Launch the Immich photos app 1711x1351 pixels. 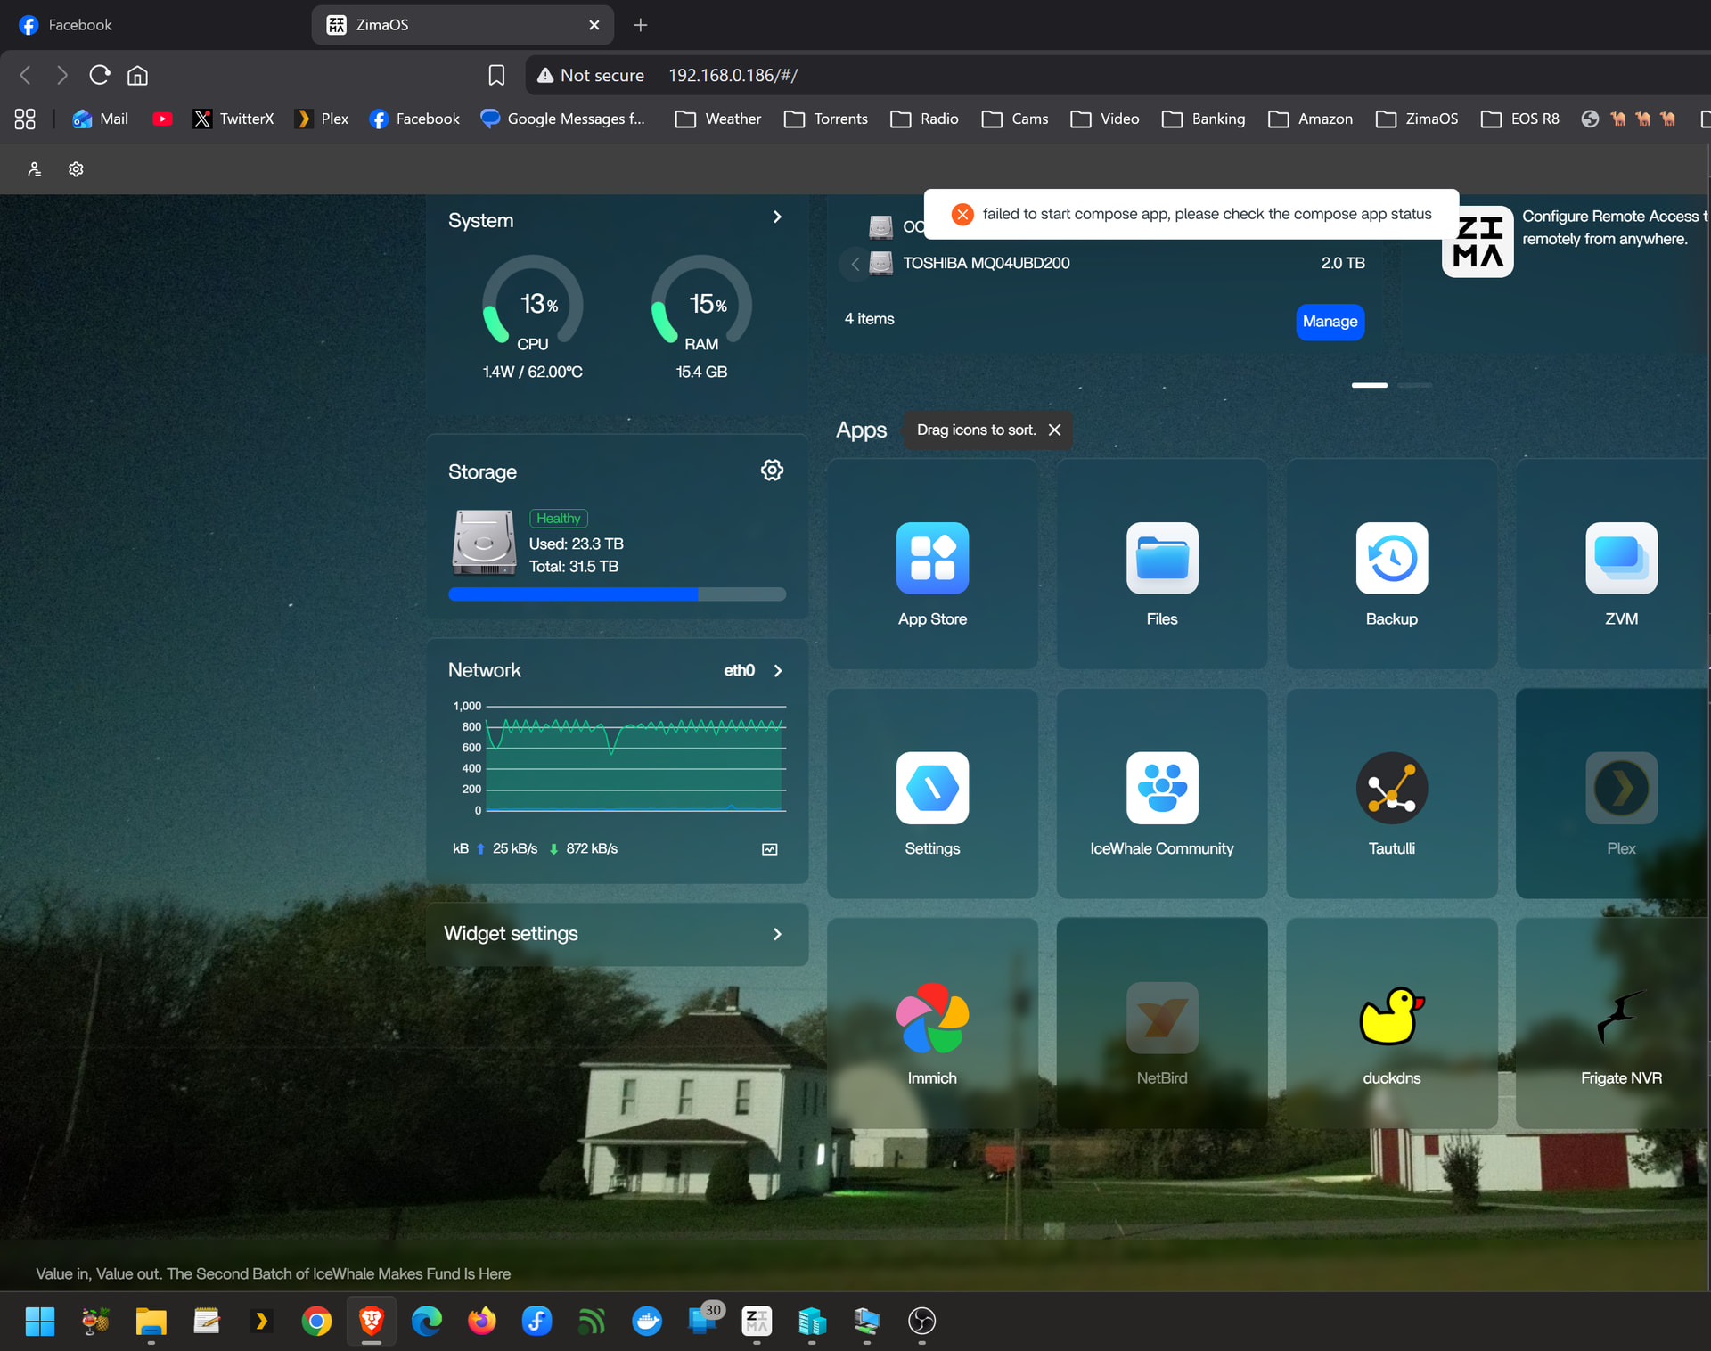[932, 1018]
